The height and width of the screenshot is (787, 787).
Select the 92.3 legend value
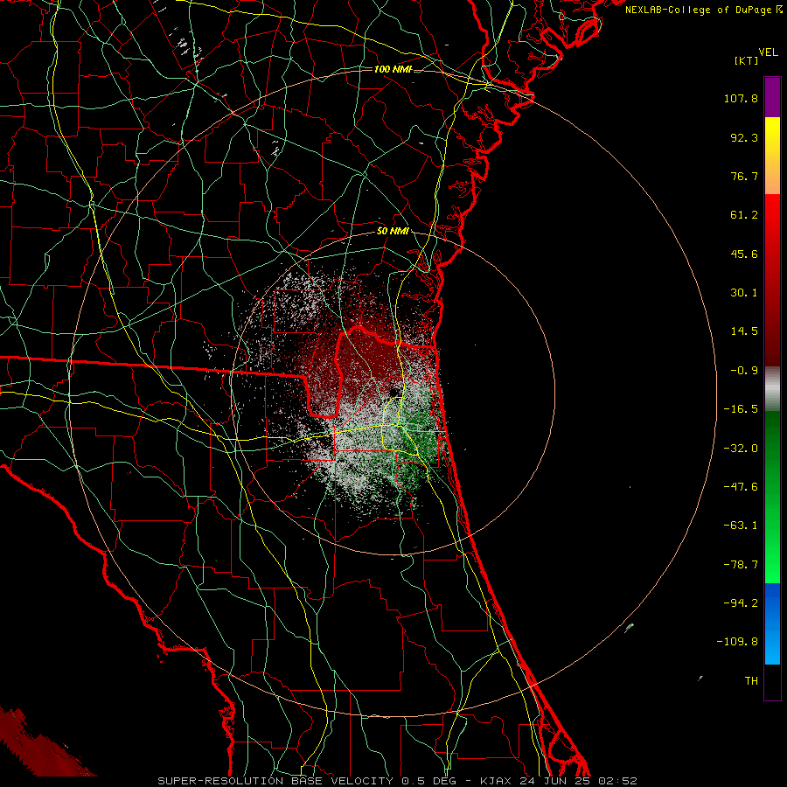tap(744, 137)
